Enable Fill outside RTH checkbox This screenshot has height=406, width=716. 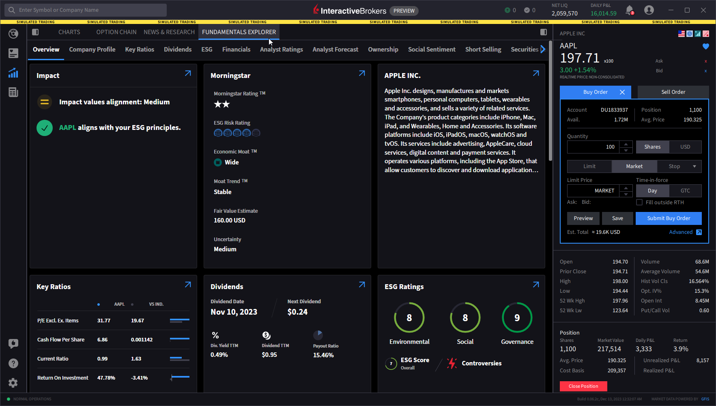(x=639, y=202)
